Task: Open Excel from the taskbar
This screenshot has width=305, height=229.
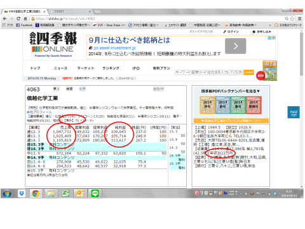Action: point(65,193)
